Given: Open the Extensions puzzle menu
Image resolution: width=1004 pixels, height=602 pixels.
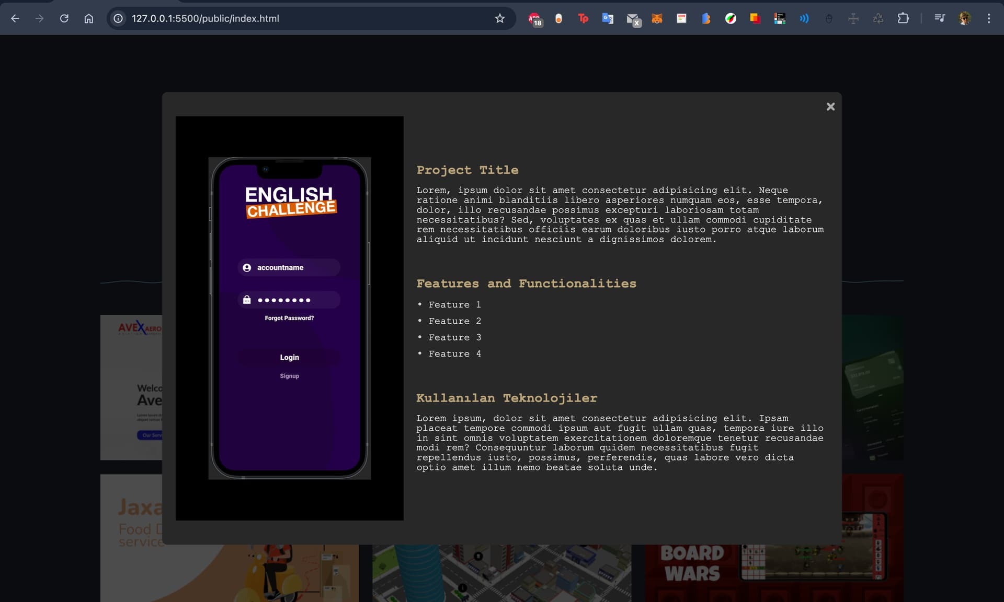Looking at the screenshot, I should click(903, 18).
